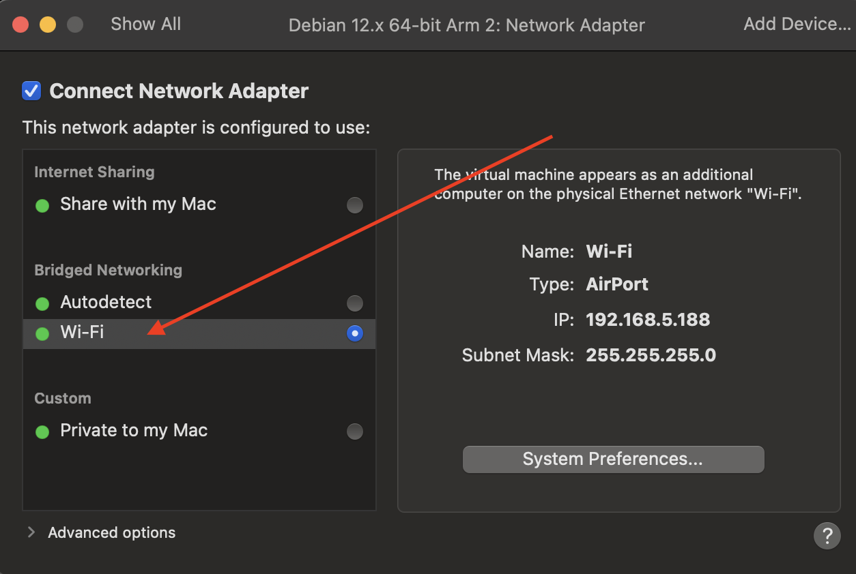Image resolution: width=856 pixels, height=574 pixels.
Task: Click the green indicator next to Share with my Mac
Action: [x=42, y=205]
